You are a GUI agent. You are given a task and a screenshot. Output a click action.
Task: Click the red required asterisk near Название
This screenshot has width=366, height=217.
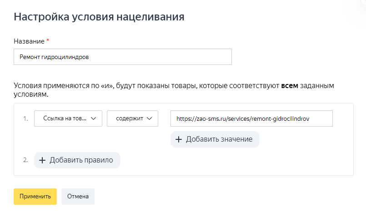(48, 41)
